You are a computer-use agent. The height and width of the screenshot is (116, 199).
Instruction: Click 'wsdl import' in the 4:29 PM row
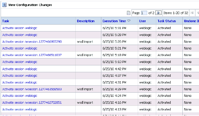85,89
